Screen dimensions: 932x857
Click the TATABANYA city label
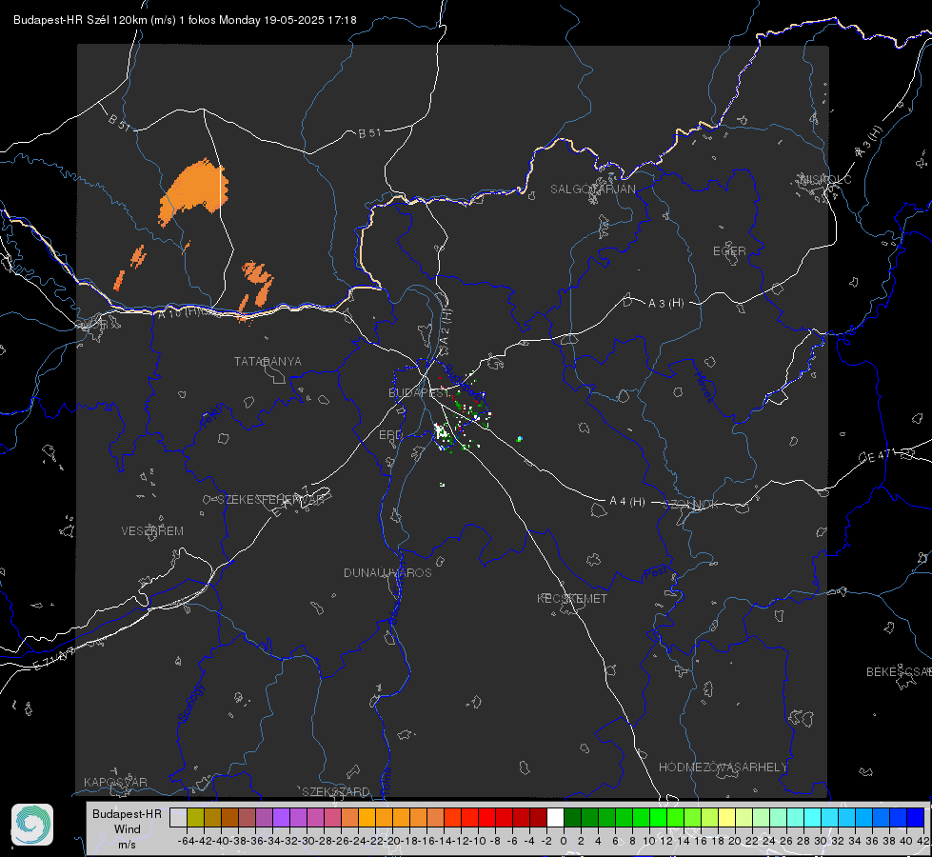[268, 362]
